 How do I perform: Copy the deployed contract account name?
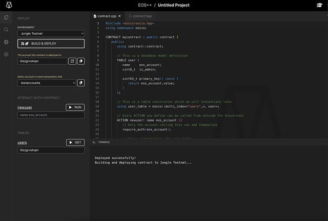pyautogui.click(x=81, y=61)
